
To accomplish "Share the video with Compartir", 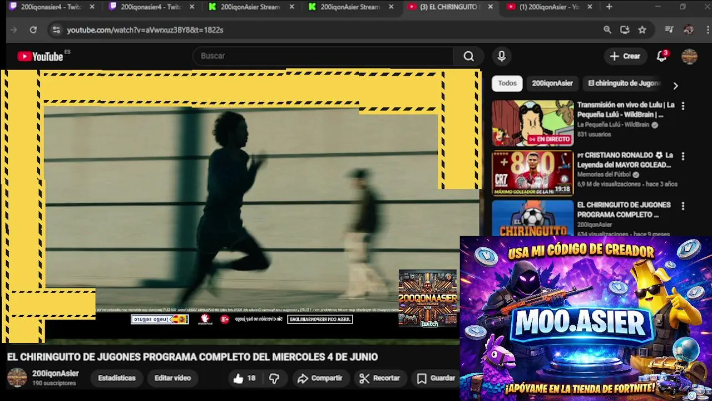I will (320, 379).
